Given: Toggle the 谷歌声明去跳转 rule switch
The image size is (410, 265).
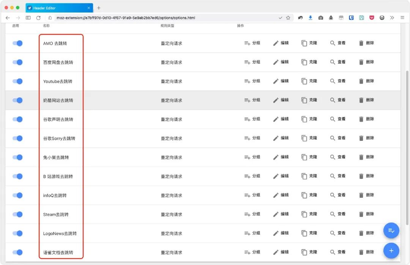Looking at the screenshot, I should 17,119.
